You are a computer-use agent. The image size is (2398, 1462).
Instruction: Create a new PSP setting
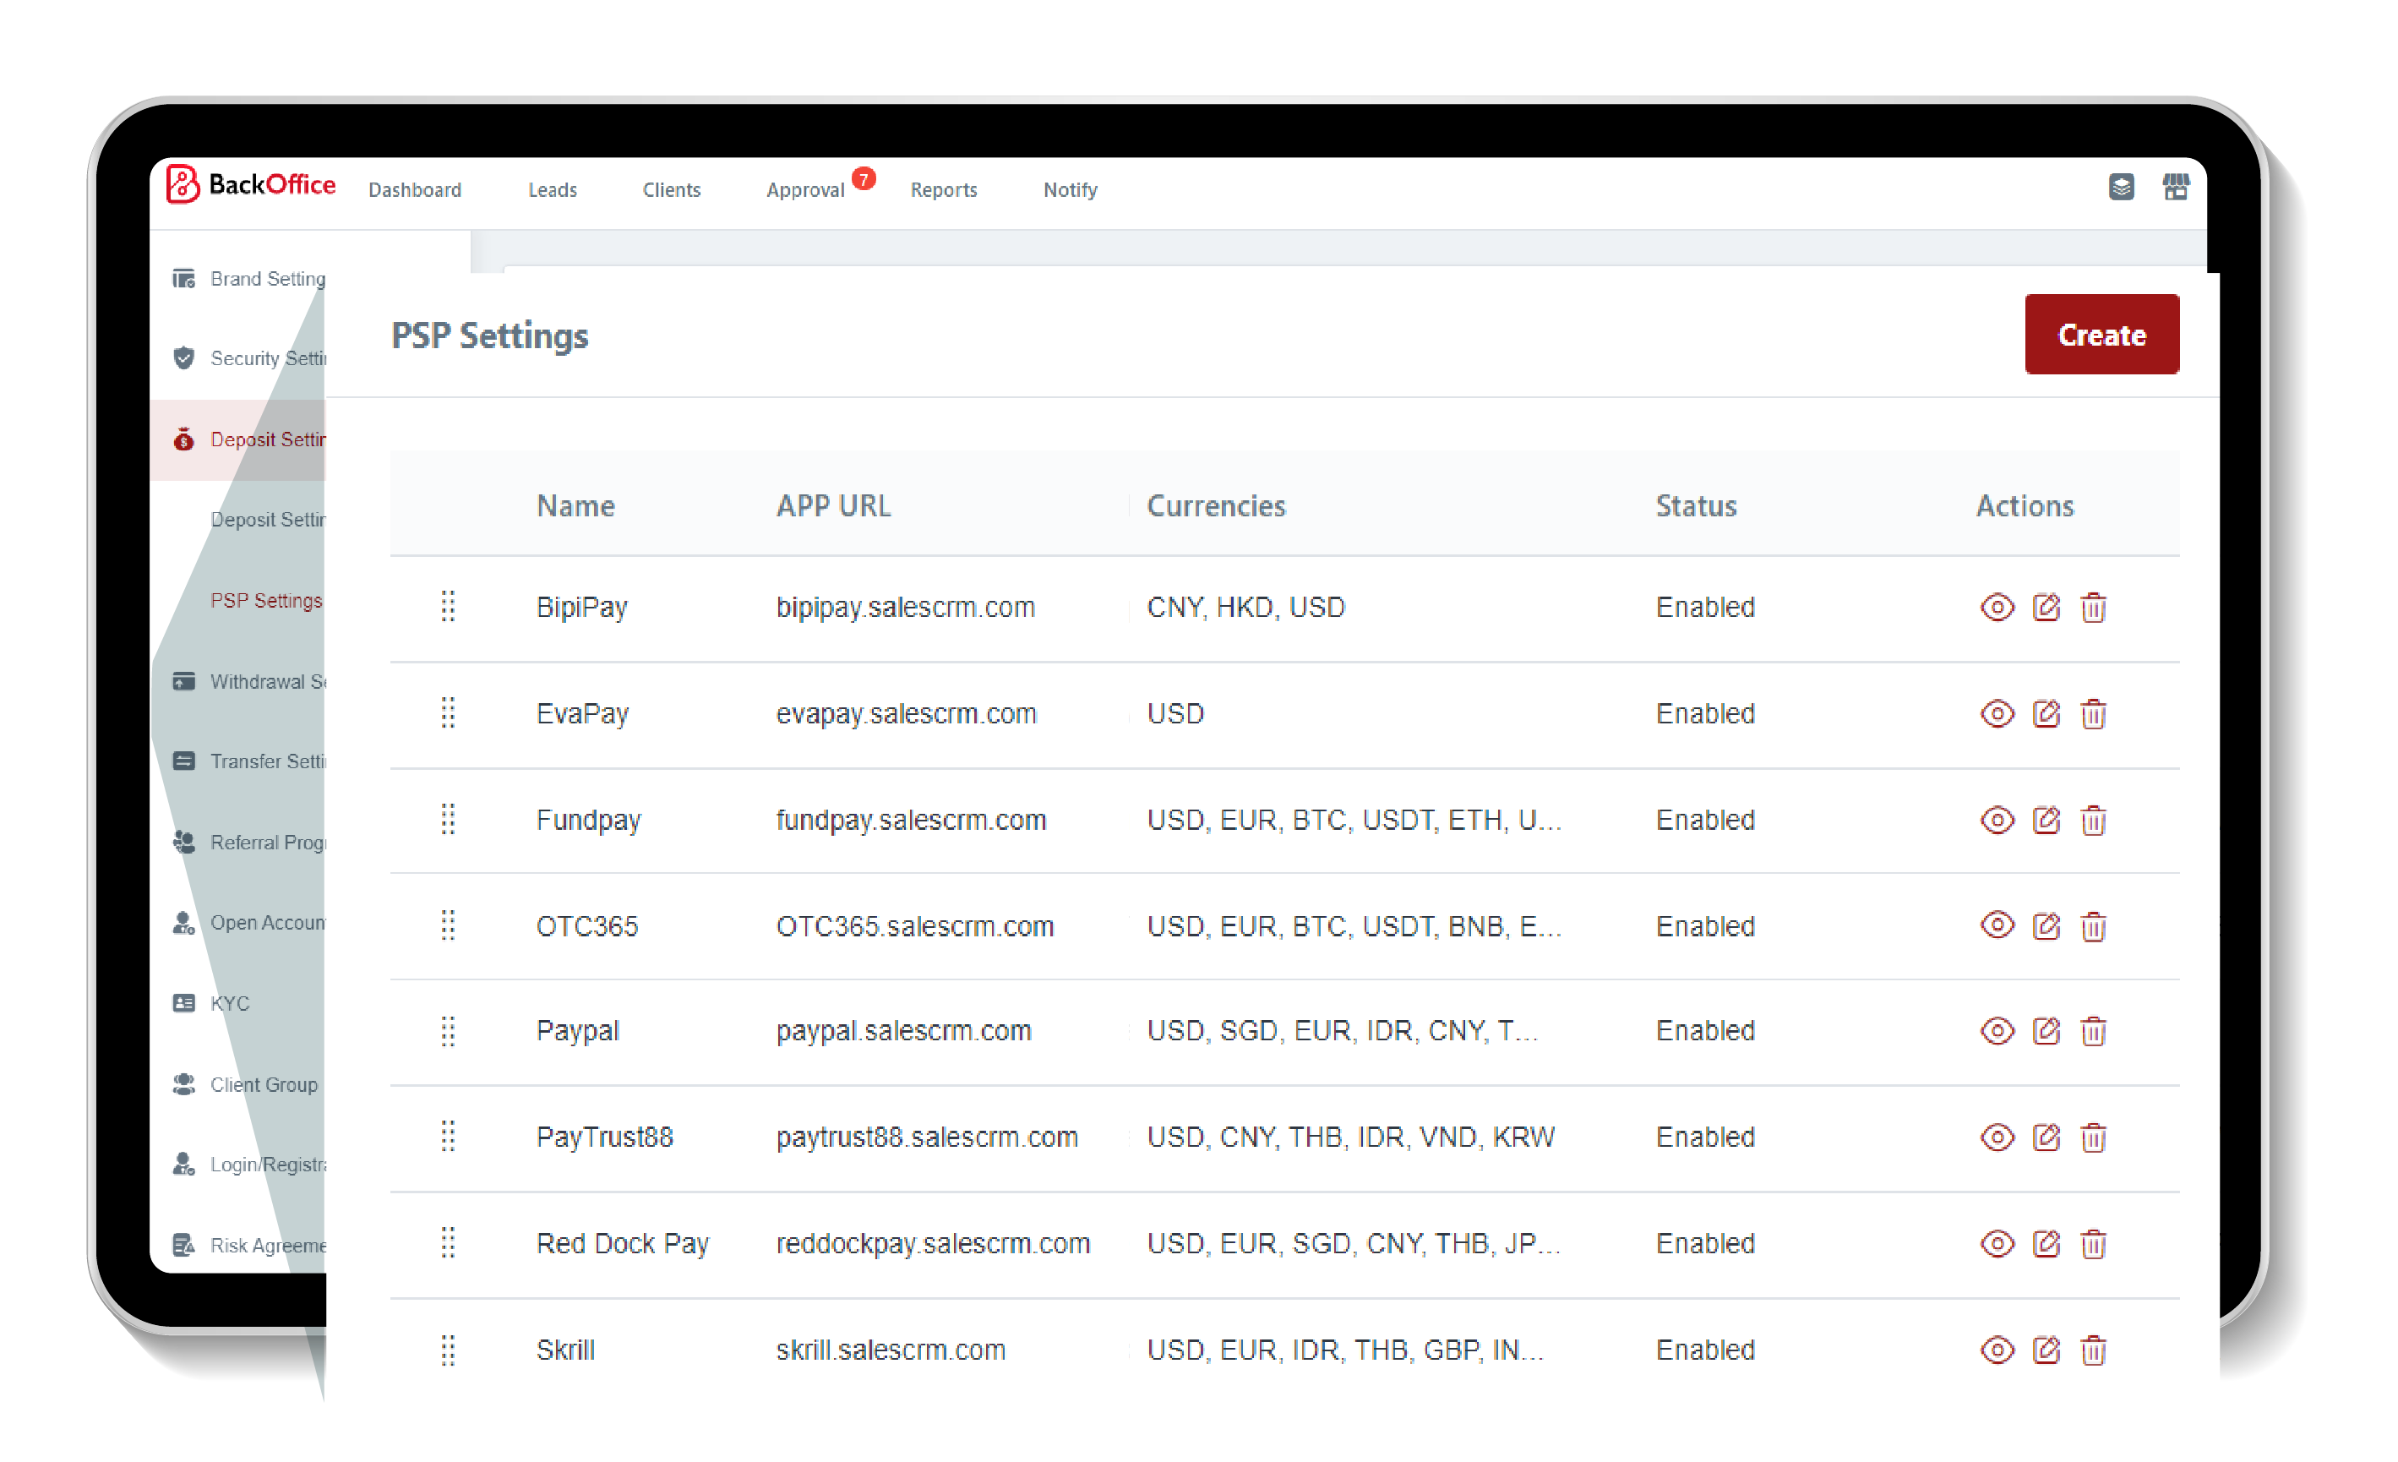pyautogui.click(x=2101, y=334)
